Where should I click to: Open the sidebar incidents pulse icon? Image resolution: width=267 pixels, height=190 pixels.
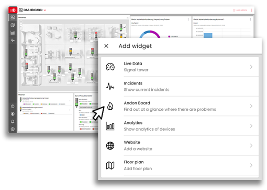click(13, 40)
